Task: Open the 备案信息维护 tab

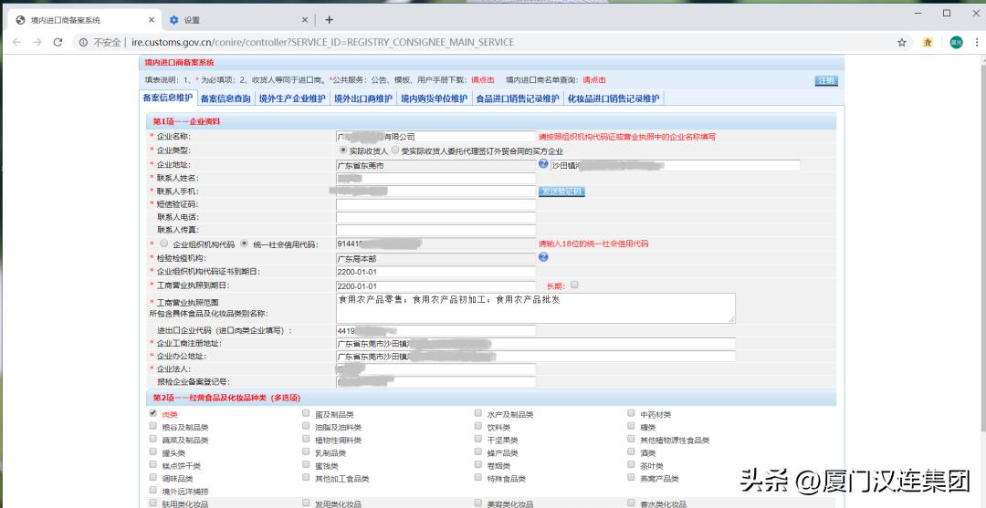Action: point(167,98)
